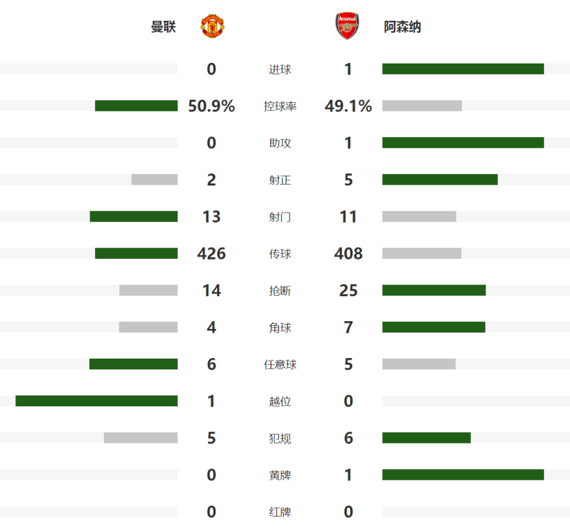Click Manchester United's free kick green bar
The height and width of the screenshot is (529, 570).
point(134,364)
